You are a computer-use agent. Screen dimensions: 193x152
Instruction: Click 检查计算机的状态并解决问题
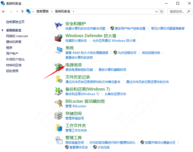coord(85,28)
